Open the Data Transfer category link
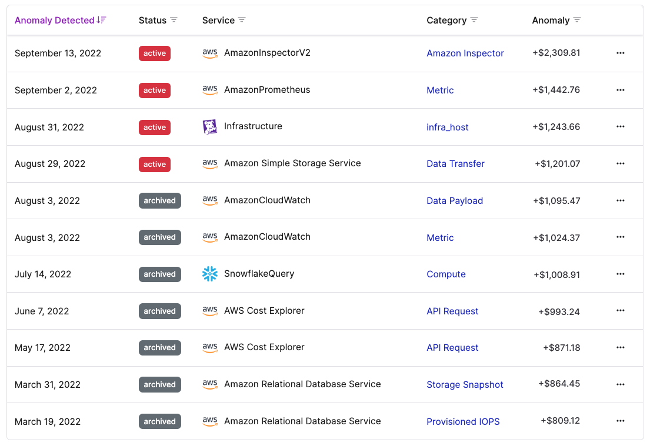This screenshot has height=446, width=650. coord(455,163)
